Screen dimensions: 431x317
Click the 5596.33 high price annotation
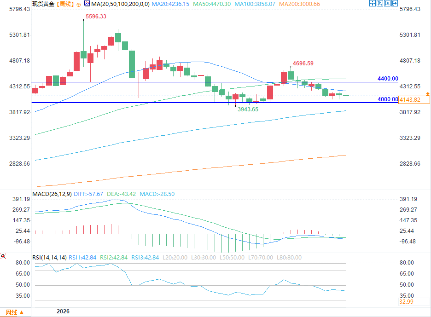(x=96, y=17)
